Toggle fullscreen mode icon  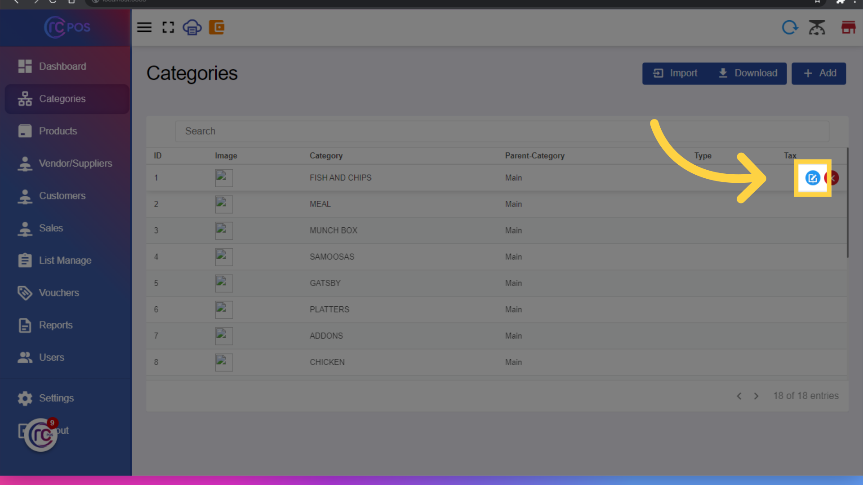(x=168, y=27)
